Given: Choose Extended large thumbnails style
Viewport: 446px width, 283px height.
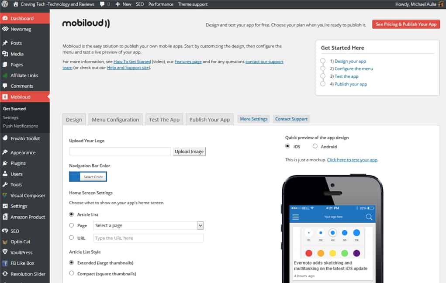Looking at the screenshot, I should [x=71, y=262].
